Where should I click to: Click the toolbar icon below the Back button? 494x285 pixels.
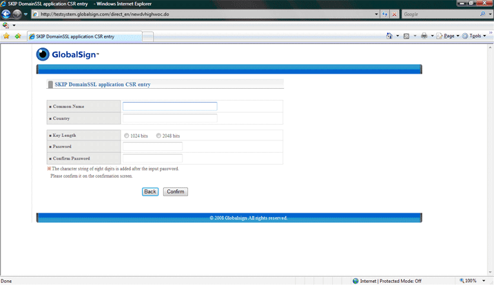pyautogui.click(x=6, y=25)
